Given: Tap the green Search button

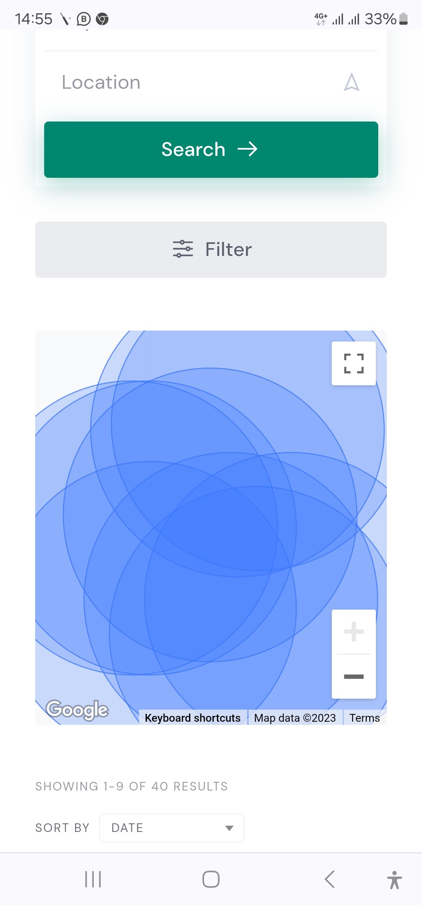Looking at the screenshot, I should (211, 150).
